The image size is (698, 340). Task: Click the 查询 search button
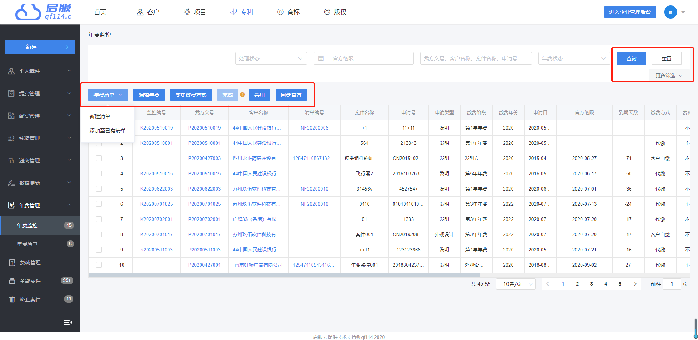[631, 58]
